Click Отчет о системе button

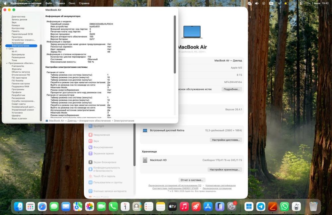[x=192, y=180]
